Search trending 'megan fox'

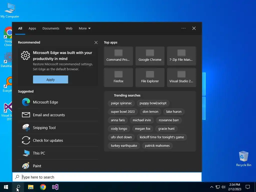coord(143,129)
